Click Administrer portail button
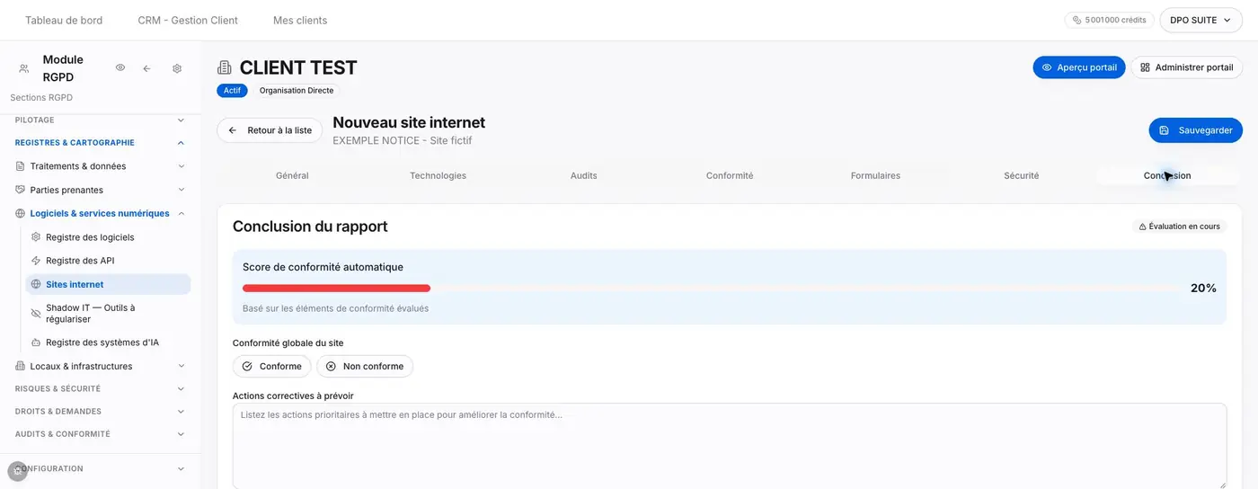Screen dimensions: 1258x489 [x=1186, y=67]
